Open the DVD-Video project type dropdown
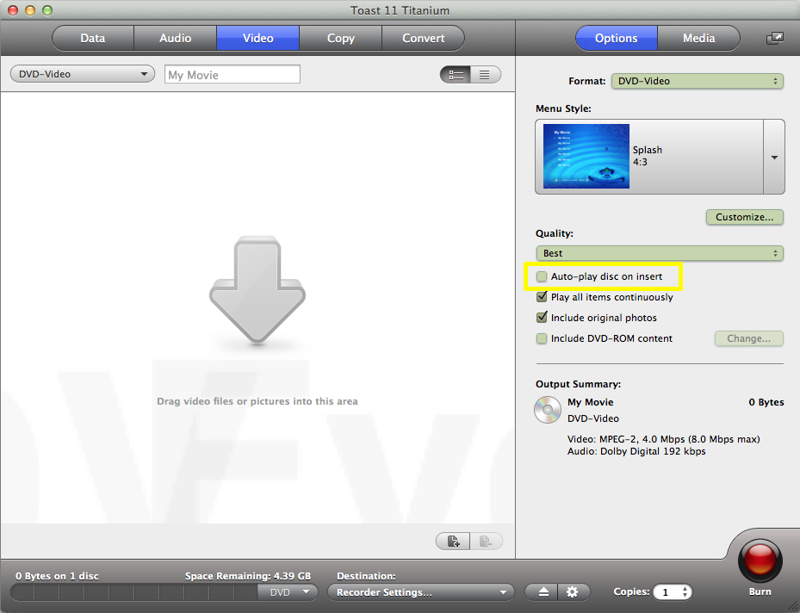The width and height of the screenshot is (800, 613). click(x=83, y=74)
